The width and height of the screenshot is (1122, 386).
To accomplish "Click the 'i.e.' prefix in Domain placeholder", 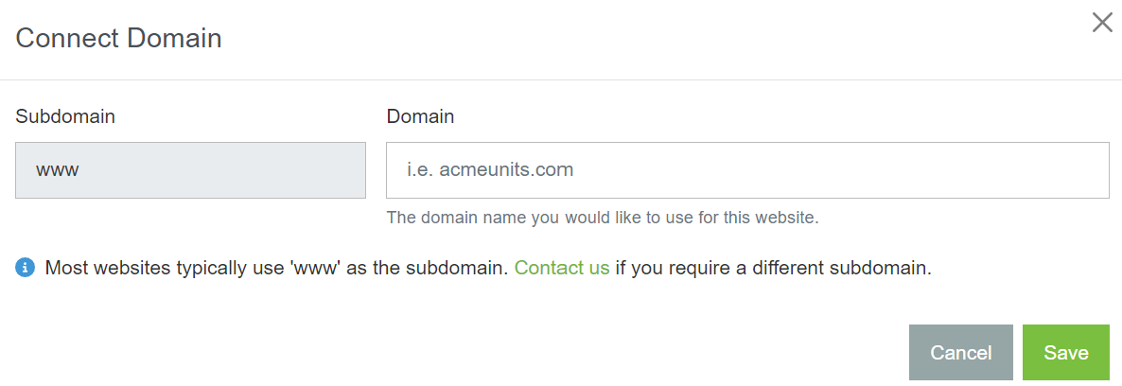I will [420, 170].
